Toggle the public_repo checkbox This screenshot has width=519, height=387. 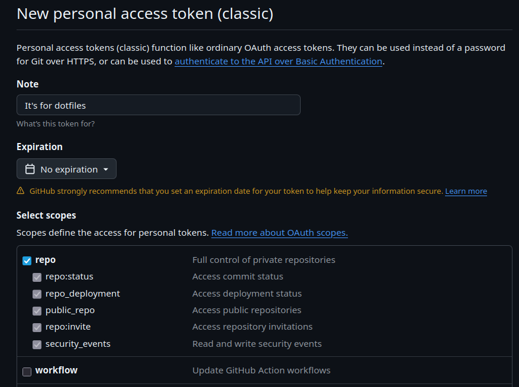(37, 311)
